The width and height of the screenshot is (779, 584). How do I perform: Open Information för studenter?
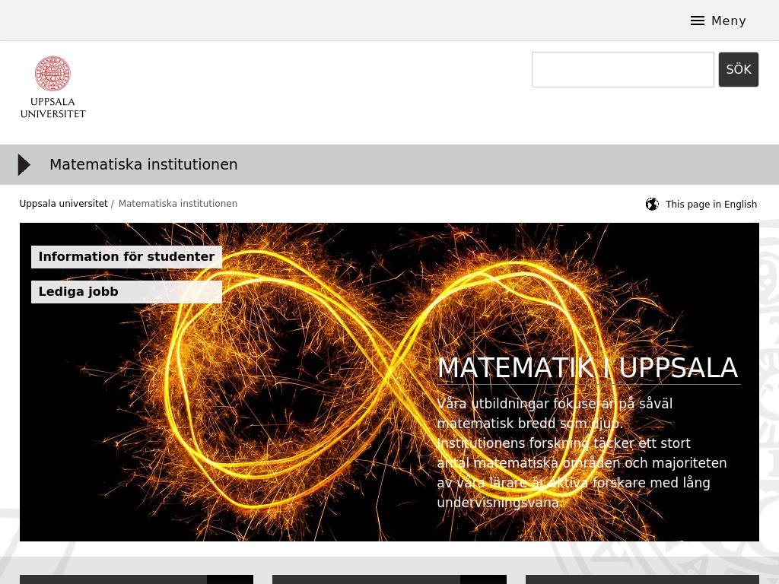126,257
